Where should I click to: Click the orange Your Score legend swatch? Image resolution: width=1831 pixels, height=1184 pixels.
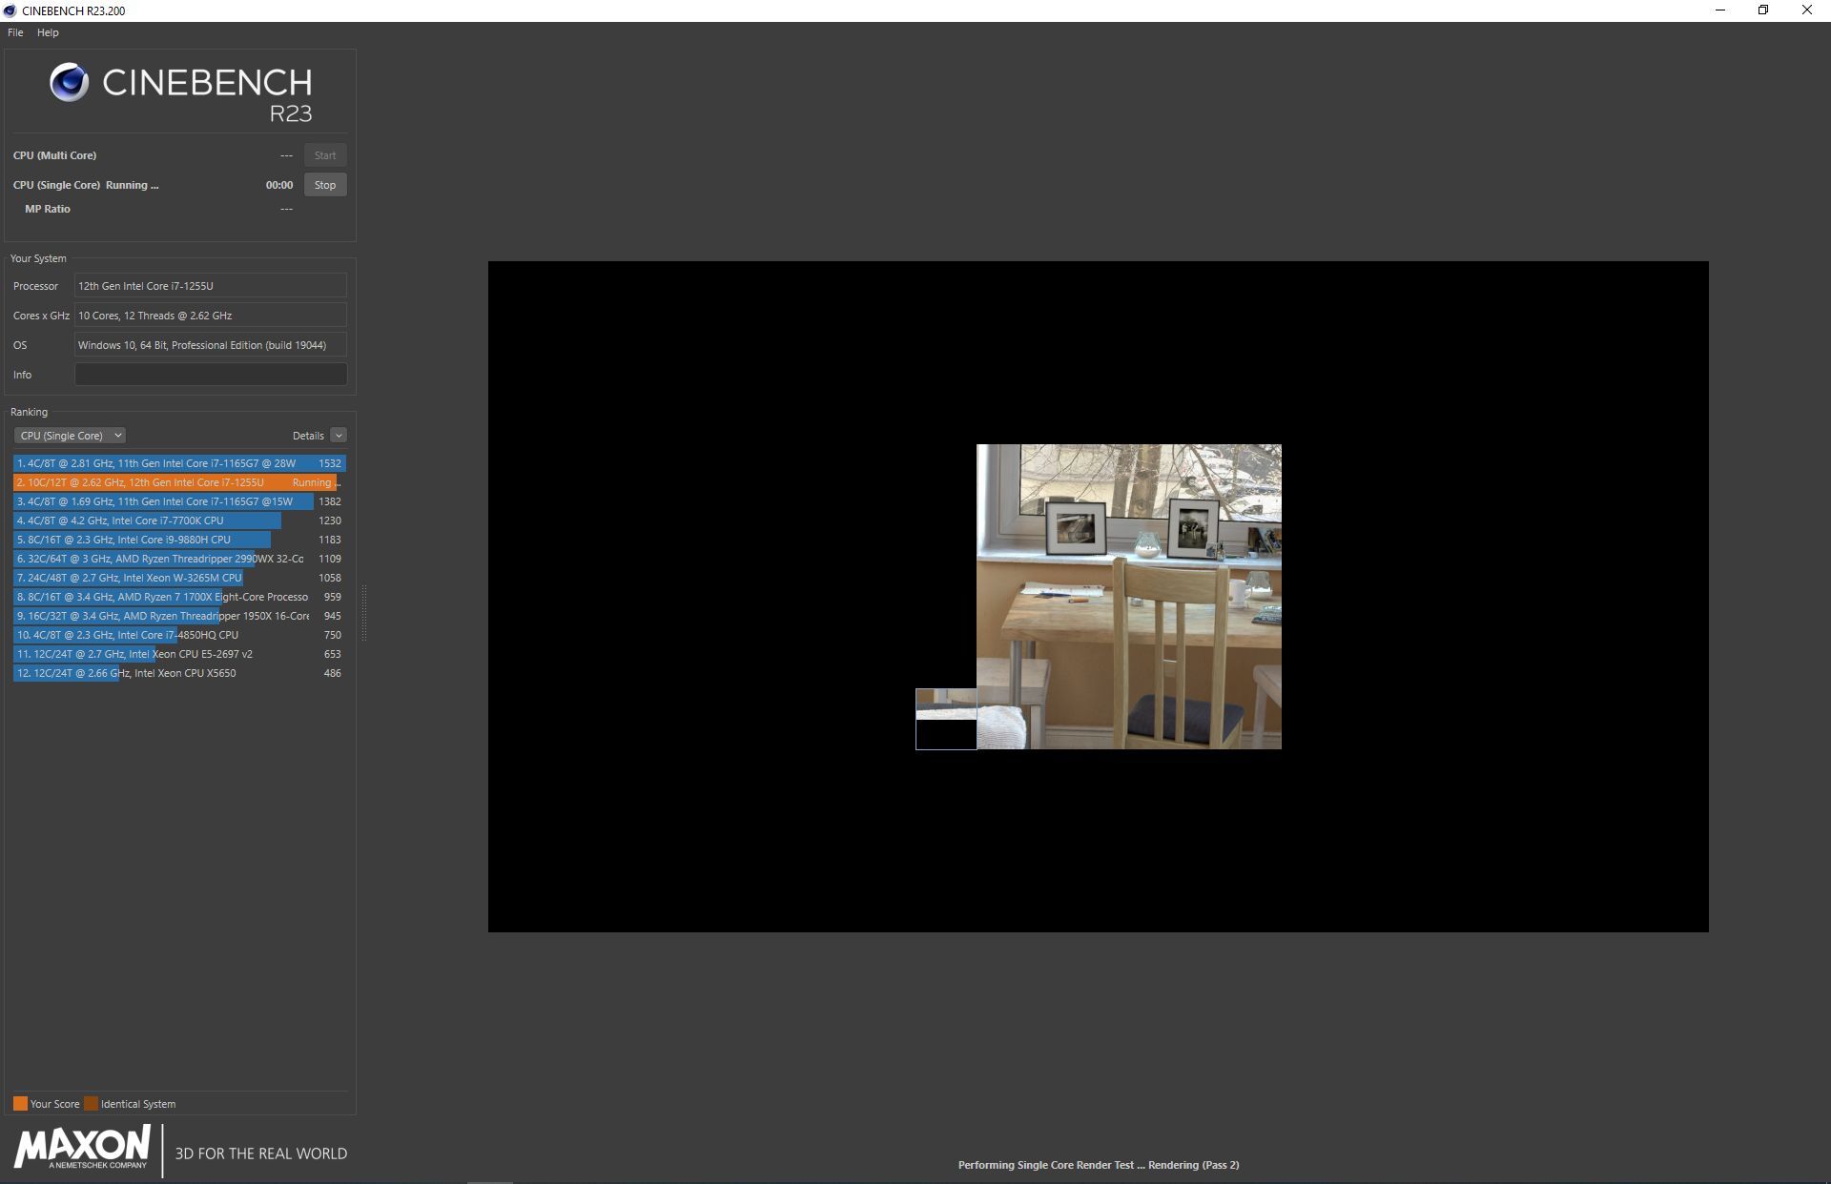[x=20, y=1104]
